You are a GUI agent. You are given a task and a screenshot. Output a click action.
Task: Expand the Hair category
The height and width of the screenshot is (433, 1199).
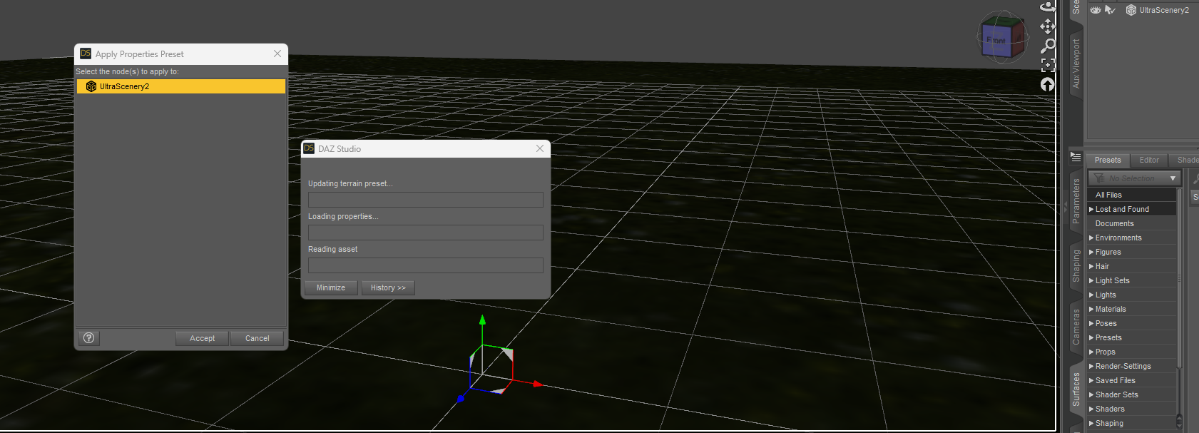[x=1091, y=266]
